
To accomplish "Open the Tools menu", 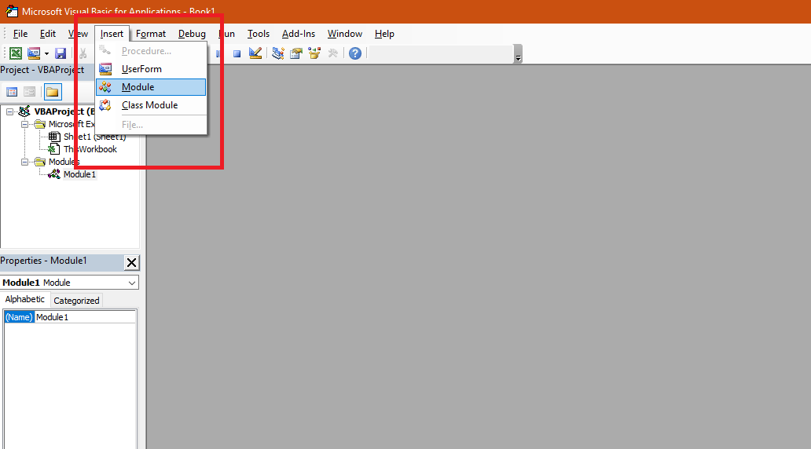I will click(258, 34).
